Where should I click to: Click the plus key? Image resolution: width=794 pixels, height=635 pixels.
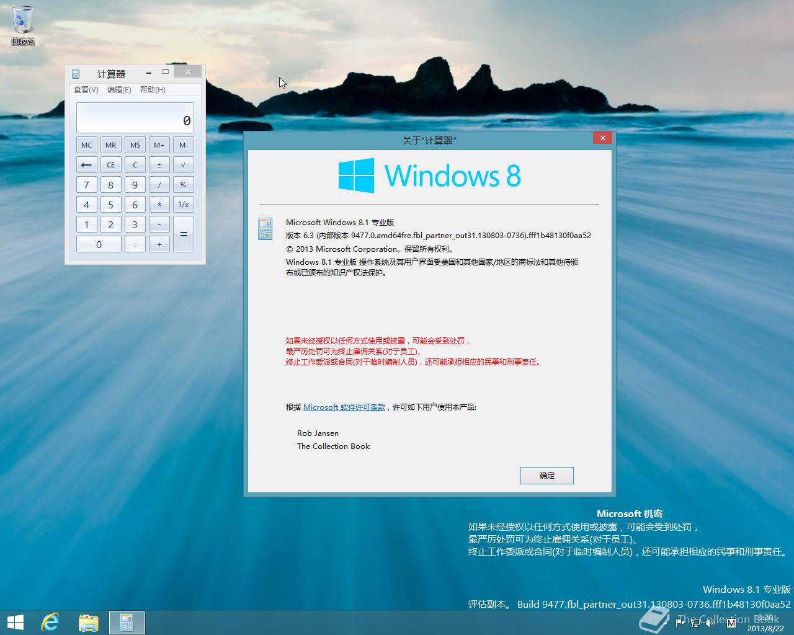[x=159, y=244]
